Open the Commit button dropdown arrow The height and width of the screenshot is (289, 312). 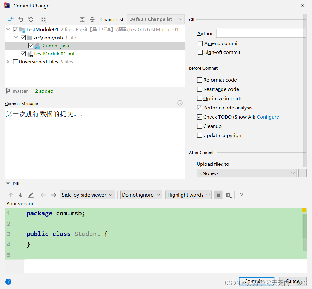tap(270, 281)
